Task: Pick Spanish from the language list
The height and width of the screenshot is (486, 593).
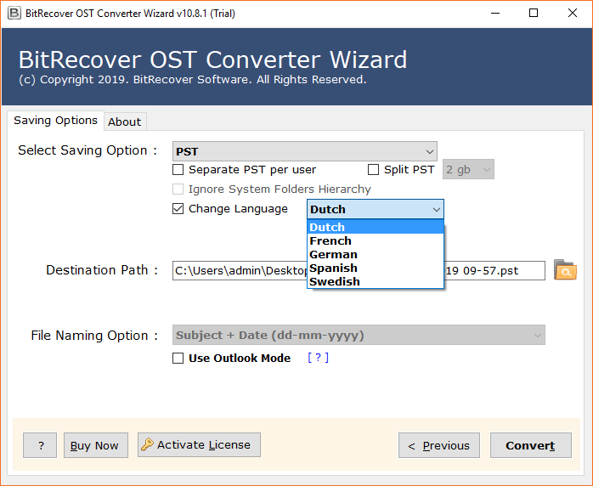Action: (376, 268)
